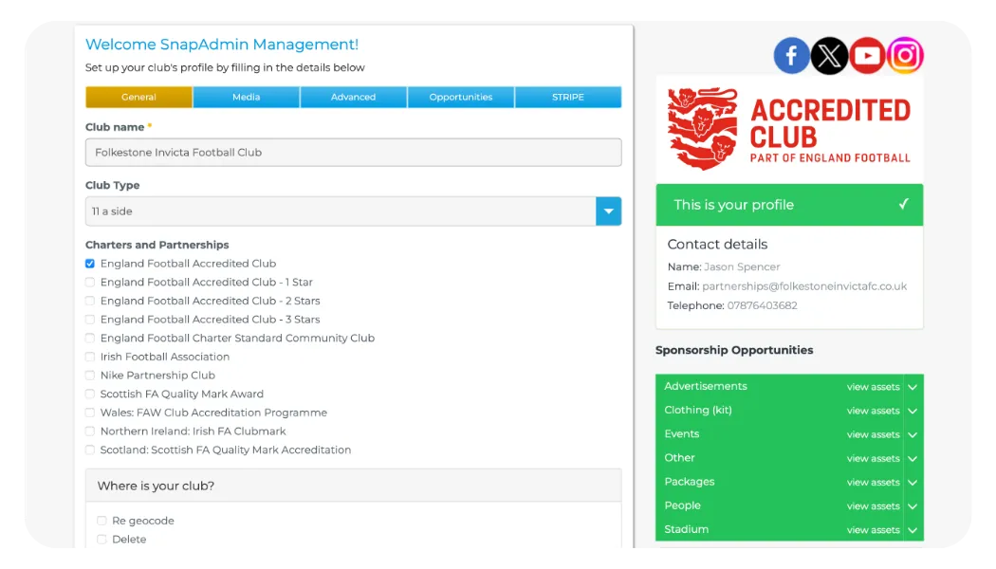Open the Facebook social icon
Image resolution: width=996 pixels, height=569 pixels.
[791, 56]
